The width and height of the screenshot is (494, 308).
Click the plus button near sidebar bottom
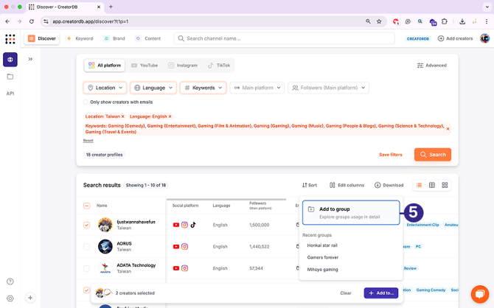click(x=30, y=298)
